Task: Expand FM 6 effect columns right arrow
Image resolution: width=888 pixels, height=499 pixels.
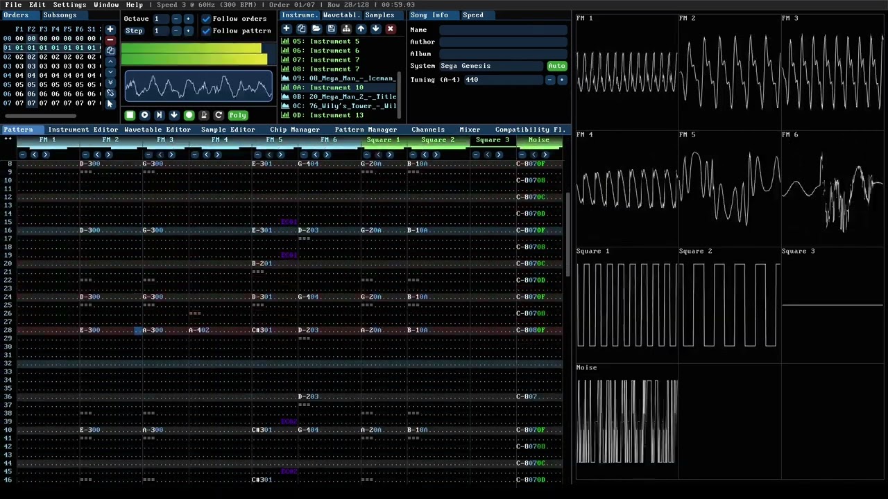Action: [x=327, y=155]
